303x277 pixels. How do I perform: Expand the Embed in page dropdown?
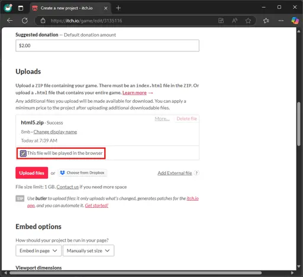[38, 250]
